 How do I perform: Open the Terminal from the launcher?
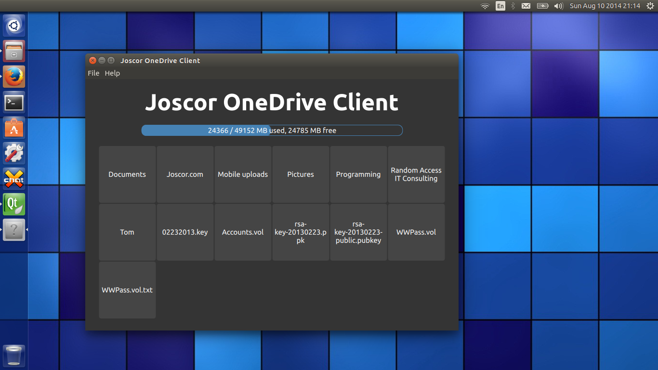pyautogui.click(x=13, y=102)
